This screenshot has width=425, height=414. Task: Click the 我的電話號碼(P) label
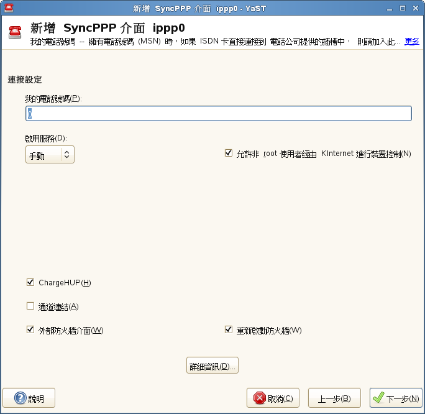pos(53,99)
